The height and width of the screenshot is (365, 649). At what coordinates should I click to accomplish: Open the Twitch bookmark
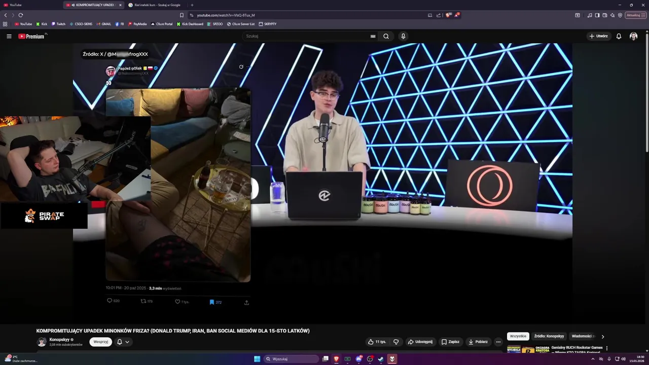pyautogui.click(x=58, y=24)
